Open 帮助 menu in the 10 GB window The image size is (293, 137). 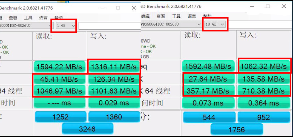pyautogui.click(x=207, y=16)
